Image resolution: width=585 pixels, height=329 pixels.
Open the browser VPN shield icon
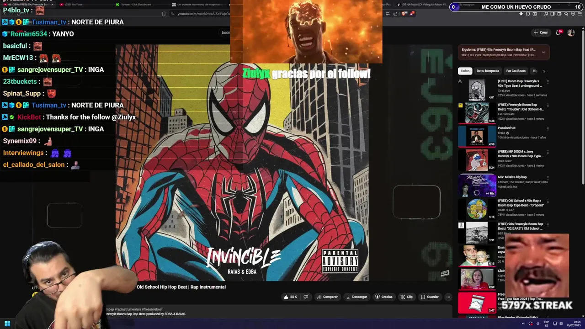[x=573, y=14]
